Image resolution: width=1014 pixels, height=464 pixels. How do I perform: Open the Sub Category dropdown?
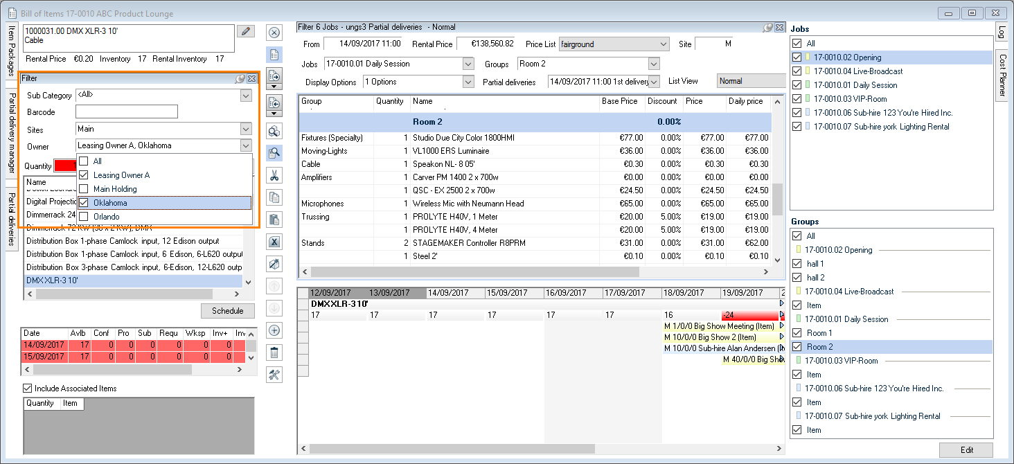(x=246, y=95)
